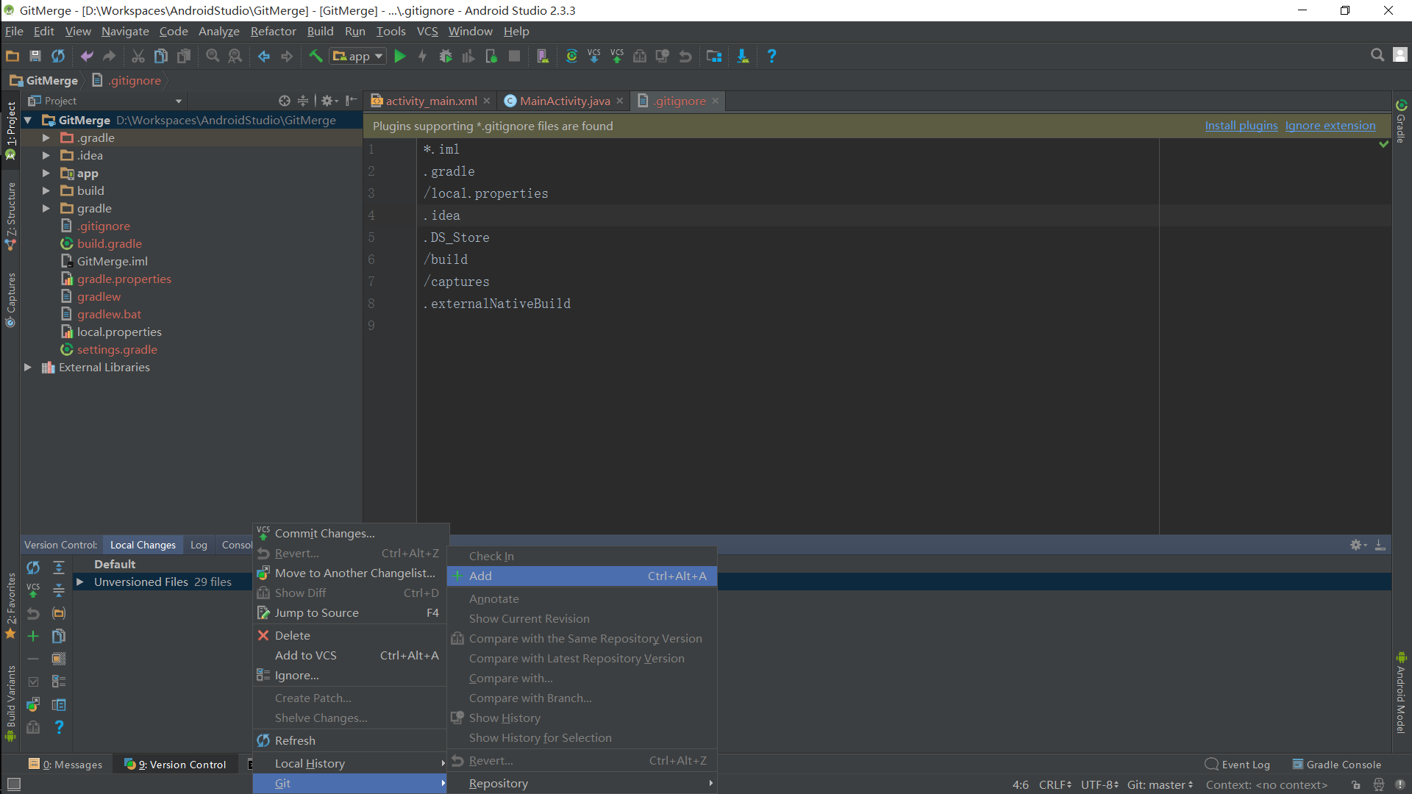Click Refresh in the context menu
Screen dimensions: 1412x794
351,741
